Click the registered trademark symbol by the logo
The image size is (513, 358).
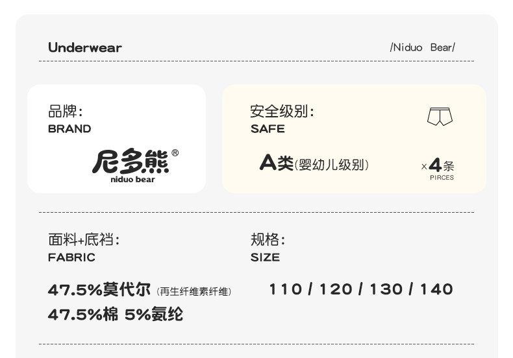click(175, 153)
